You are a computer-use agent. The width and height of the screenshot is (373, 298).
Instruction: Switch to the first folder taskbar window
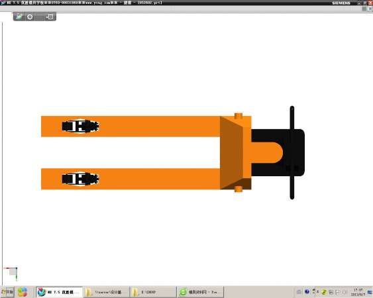pyautogui.click(x=106, y=292)
